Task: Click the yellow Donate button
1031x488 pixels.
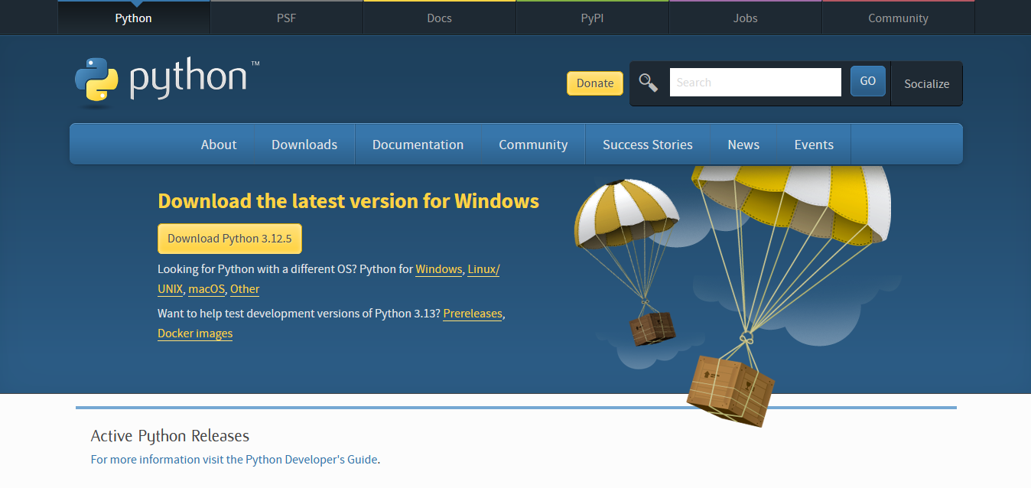Action: [595, 83]
